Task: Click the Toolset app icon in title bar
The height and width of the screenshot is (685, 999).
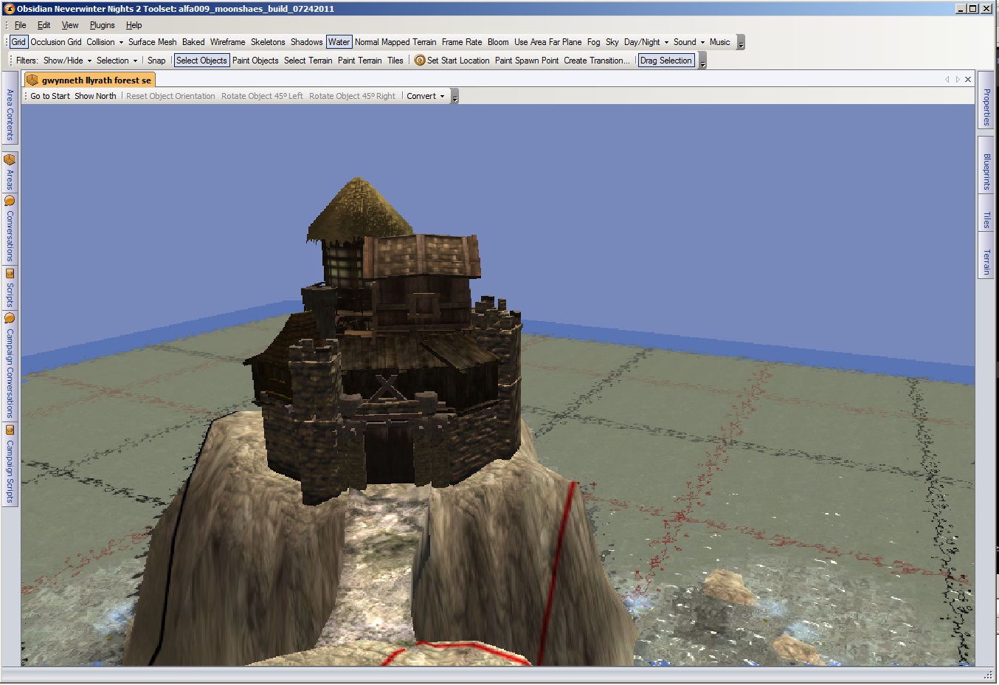Action: [9, 9]
